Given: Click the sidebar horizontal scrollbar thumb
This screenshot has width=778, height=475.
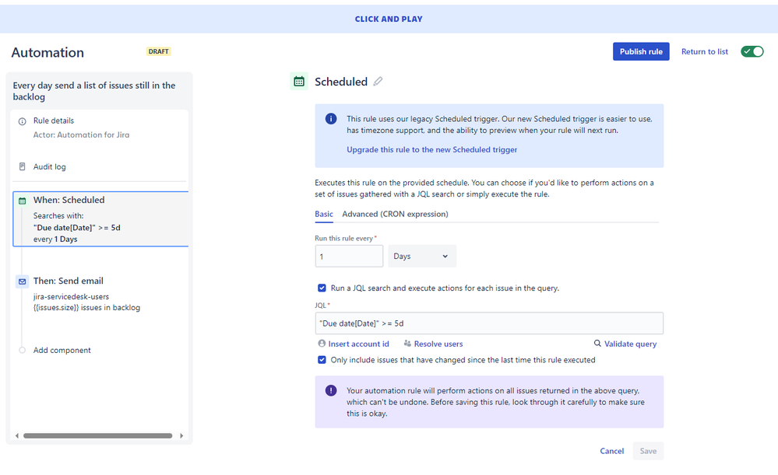Looking at the screenshot, I should pyautogui.click(x=98, y=436).
